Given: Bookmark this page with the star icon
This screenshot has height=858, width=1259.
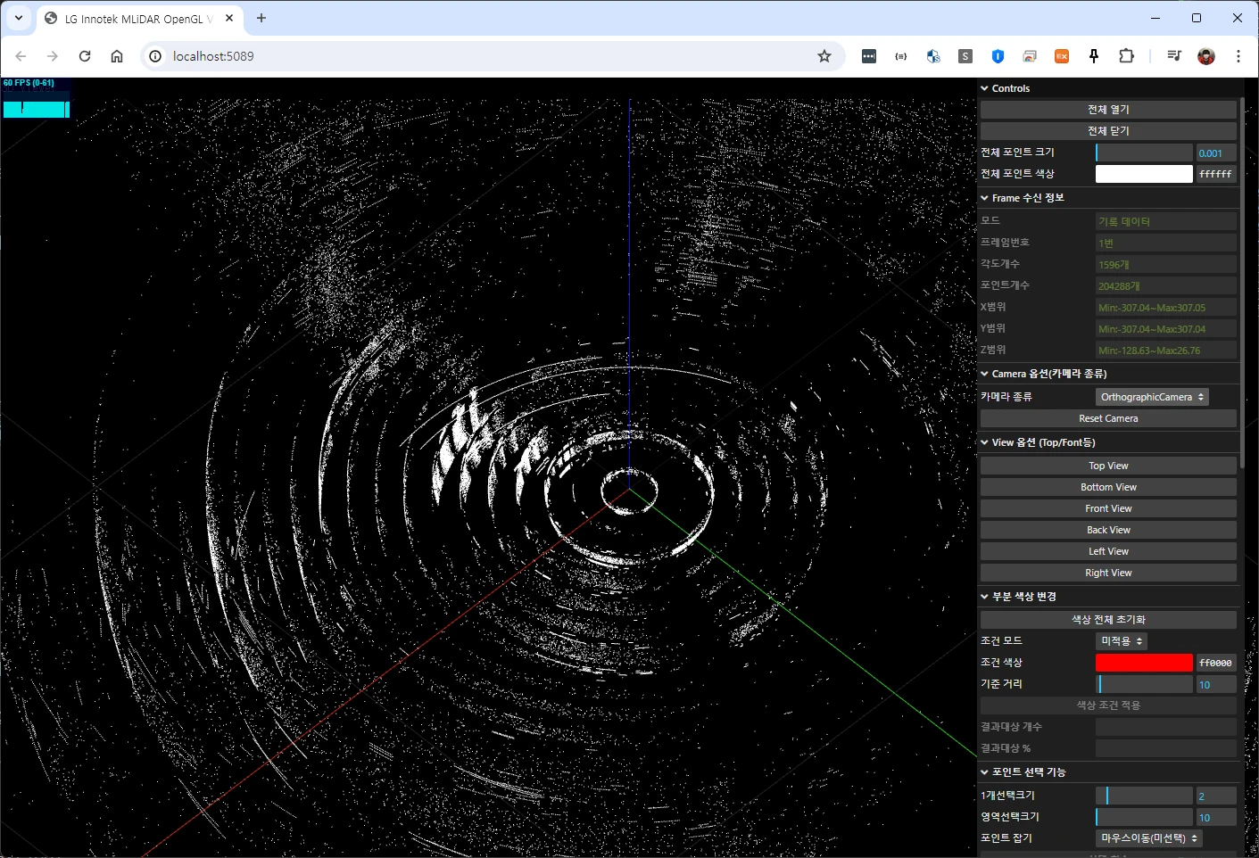Looking at the screenshot, I should pyautogui.click(x=824, y=56).
